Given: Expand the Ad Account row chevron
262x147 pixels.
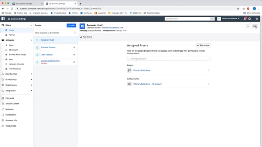Looking at the screenshot, I should 209,84.
